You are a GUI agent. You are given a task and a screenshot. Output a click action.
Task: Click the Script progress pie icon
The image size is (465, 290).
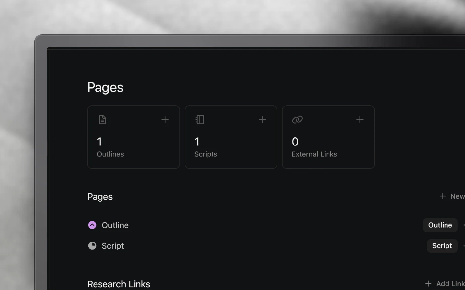pyautogui.click(x=92, y=246)
